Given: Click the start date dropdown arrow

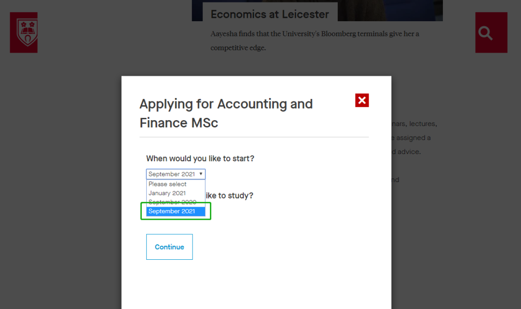Looking at the screenshot, I should (201, 174).
